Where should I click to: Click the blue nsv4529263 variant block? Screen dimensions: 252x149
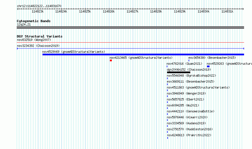pyautogui.click(x=208, y=66)
